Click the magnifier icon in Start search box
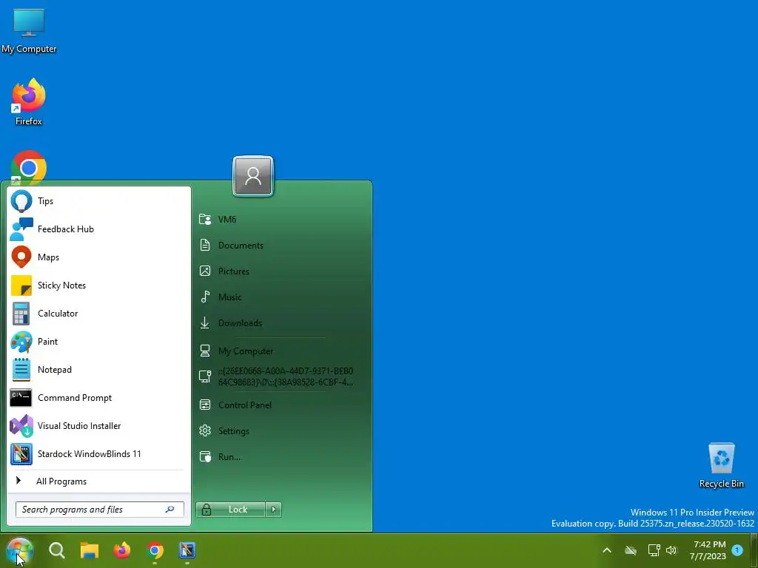 point(170,509)
